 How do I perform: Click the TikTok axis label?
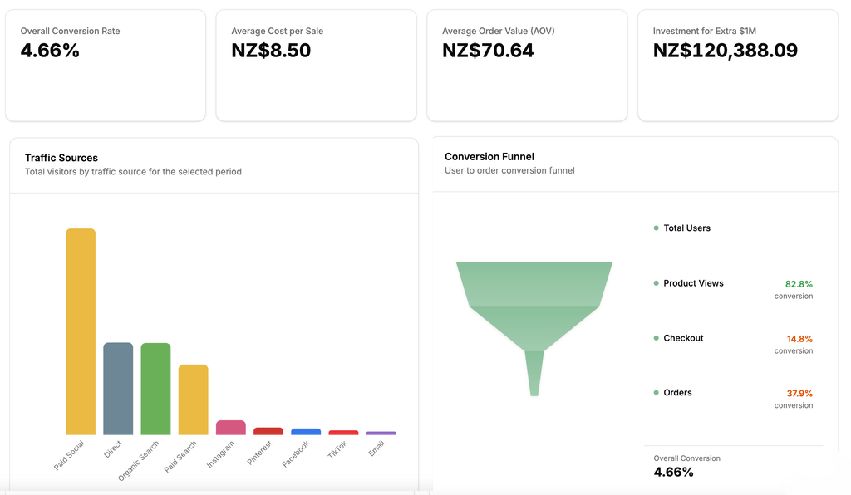pos(338,451)
